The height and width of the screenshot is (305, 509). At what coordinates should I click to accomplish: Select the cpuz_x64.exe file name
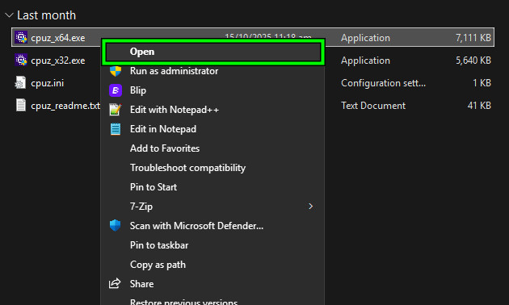(58, 38)
